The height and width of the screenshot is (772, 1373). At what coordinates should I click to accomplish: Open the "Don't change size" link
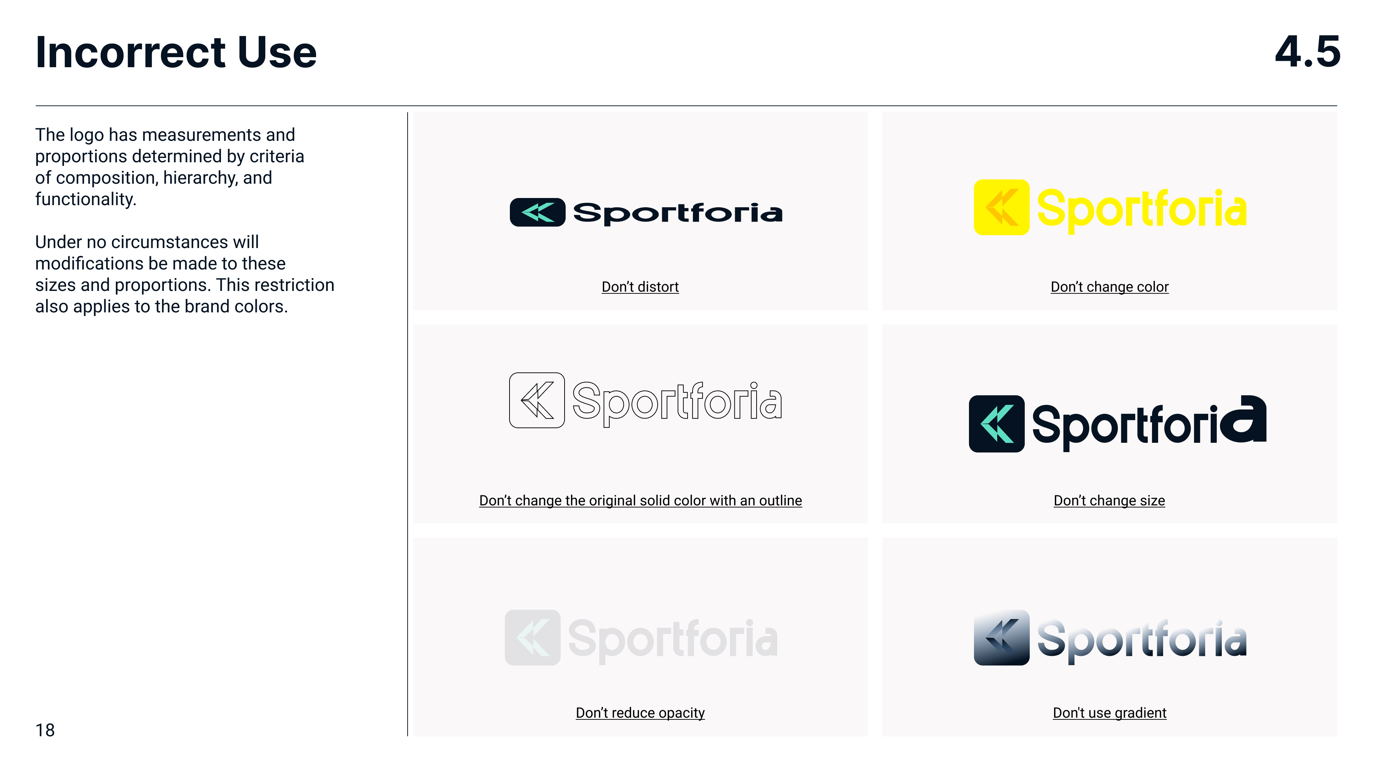1109,500
